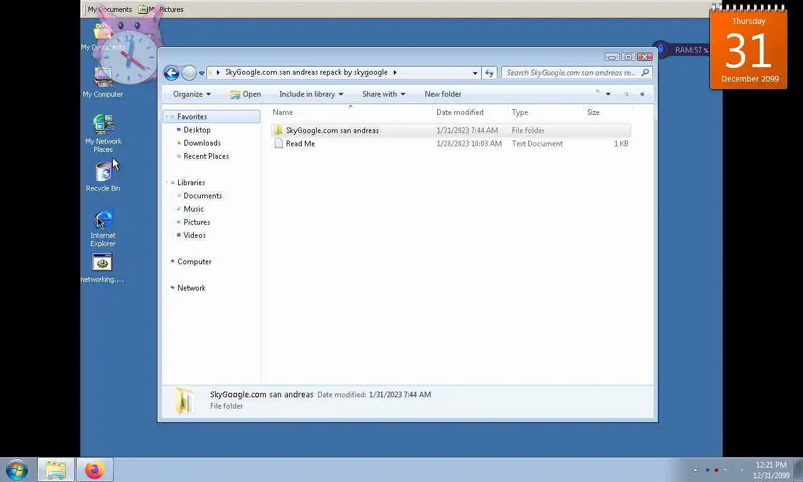The width and height of the screenshot is (803, 482).
Task: Open the networking desktop shortcut
Action: click(102, 269)
